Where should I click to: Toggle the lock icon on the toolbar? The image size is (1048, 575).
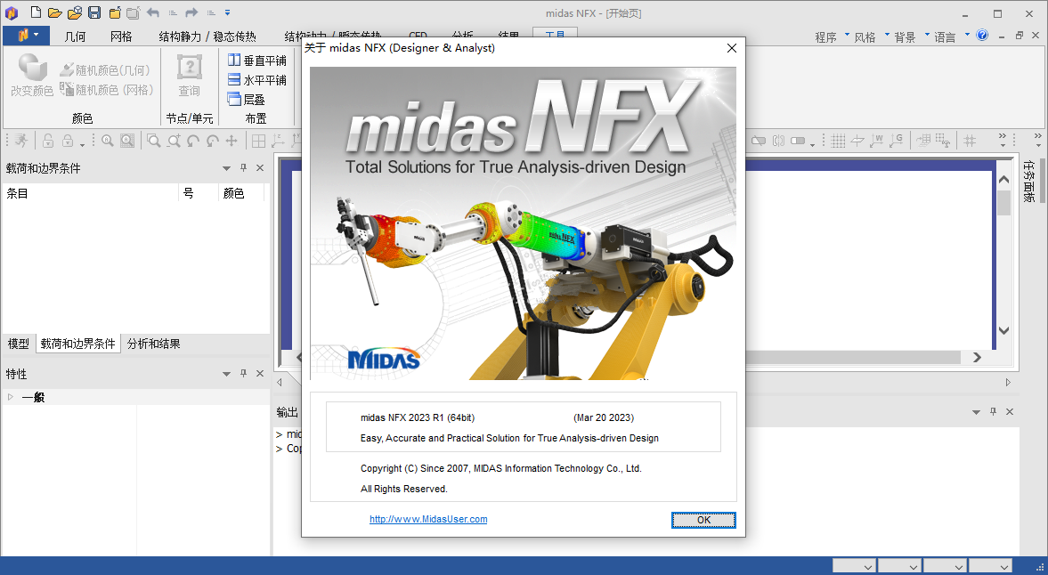[x=46, y=140]
